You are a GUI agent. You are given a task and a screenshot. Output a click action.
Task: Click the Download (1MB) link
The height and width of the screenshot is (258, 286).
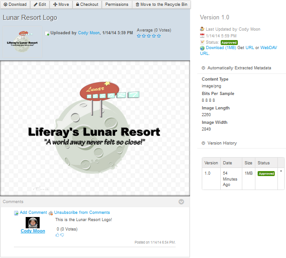(x=221, y=48)
